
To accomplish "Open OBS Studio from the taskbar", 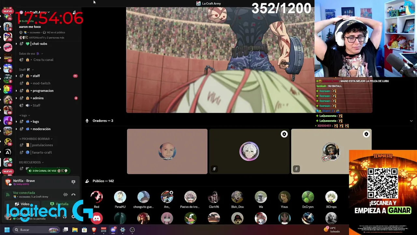I will coord(132,230).
